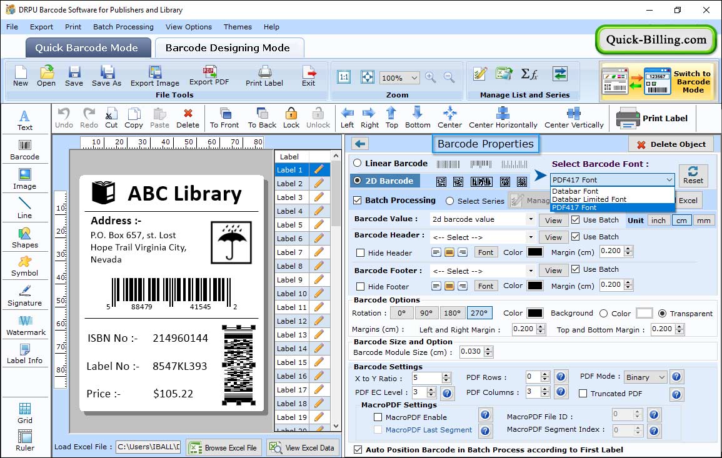Click the Print Label button with printer icon
Viewport: 722px width, 458px height.
pyautogui.click(x=652, y=118)
